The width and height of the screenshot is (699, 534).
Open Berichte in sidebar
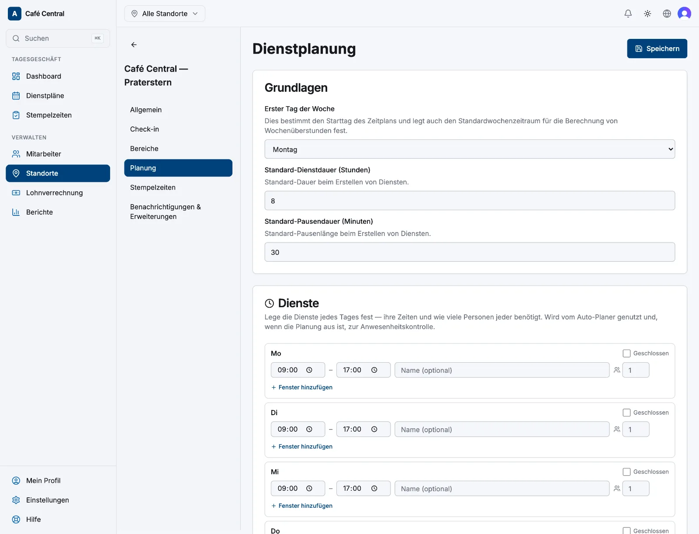coord(58,212)
